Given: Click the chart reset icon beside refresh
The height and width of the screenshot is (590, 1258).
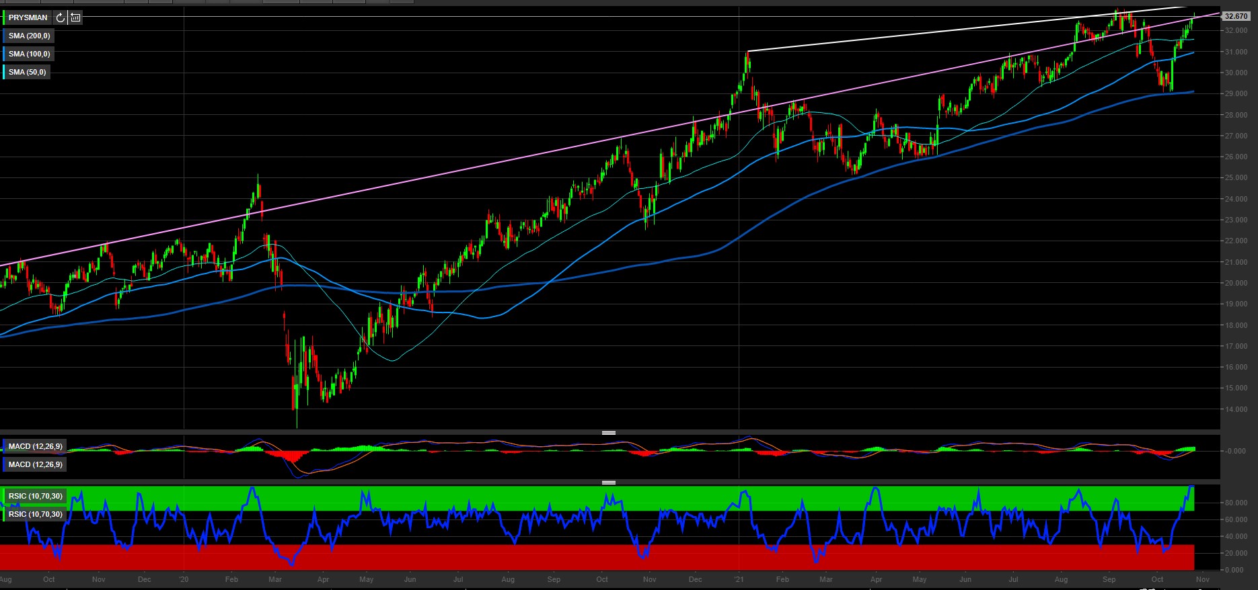Looking at the screenshot, I should click(75, 17).
